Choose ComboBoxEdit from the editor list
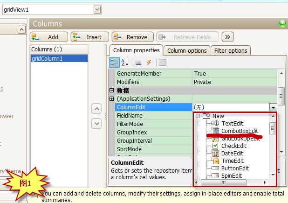Screen dimensions: 288x203 (240, 131)
